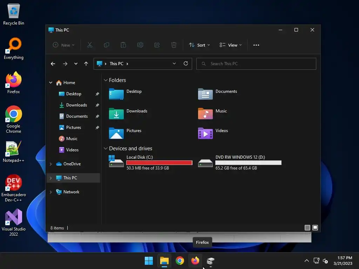This screenshot has height=269, width=359.
Task: Expand the Network tree node
Action: 50,192
